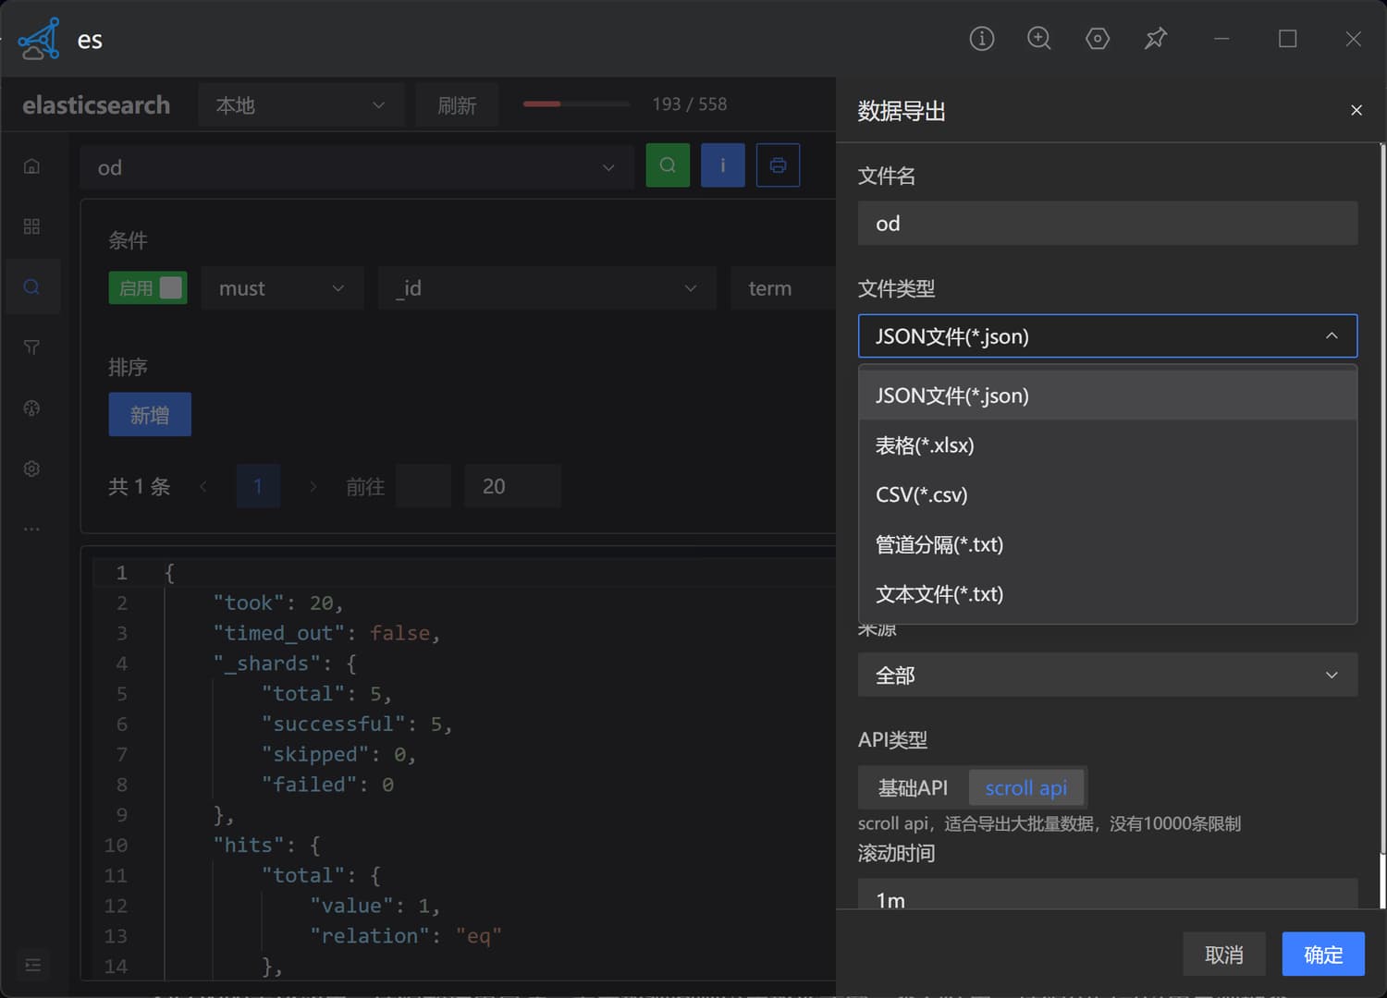The height and width of the screenshot is (998, 1387).
Task: Click the pin window icon
Action: tap(1156, 39)
